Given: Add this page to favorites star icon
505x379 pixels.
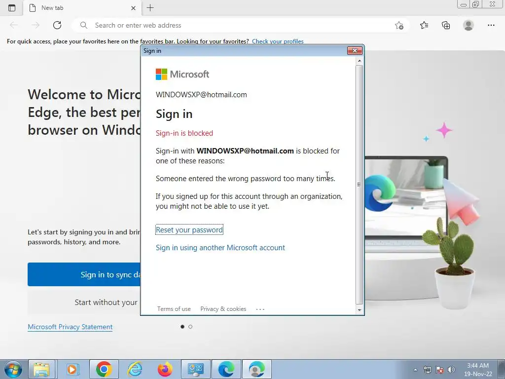Looking at the screenshot, I should (x=399, y=26).
